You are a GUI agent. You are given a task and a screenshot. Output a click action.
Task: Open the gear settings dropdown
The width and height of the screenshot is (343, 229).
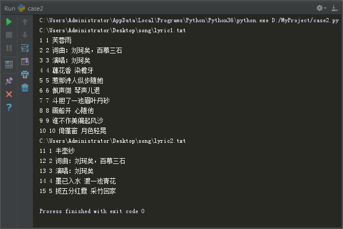tap(321, 8)
